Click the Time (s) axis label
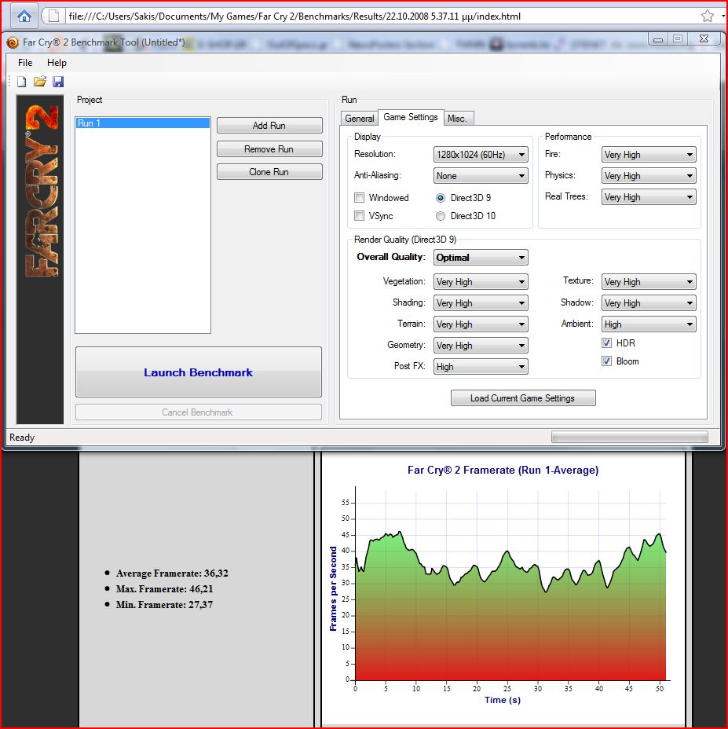The width and height of the screenshot is (728, 729). (x=503, y=700)
